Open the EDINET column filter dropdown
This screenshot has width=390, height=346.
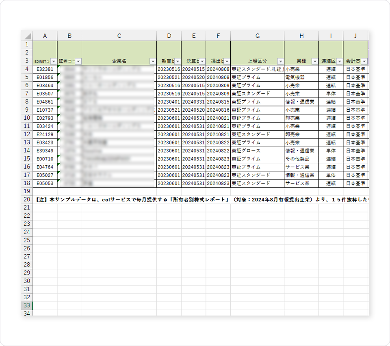(x=54, y=61)
